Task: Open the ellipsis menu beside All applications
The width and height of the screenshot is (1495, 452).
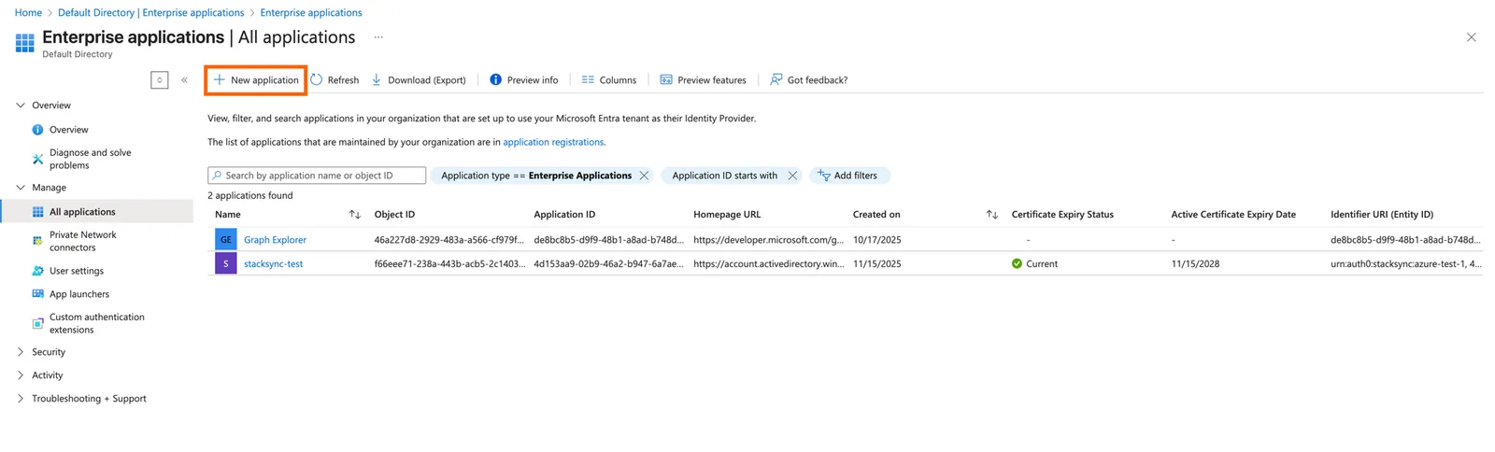Action: pyautogui.click(x=378, y=37)
